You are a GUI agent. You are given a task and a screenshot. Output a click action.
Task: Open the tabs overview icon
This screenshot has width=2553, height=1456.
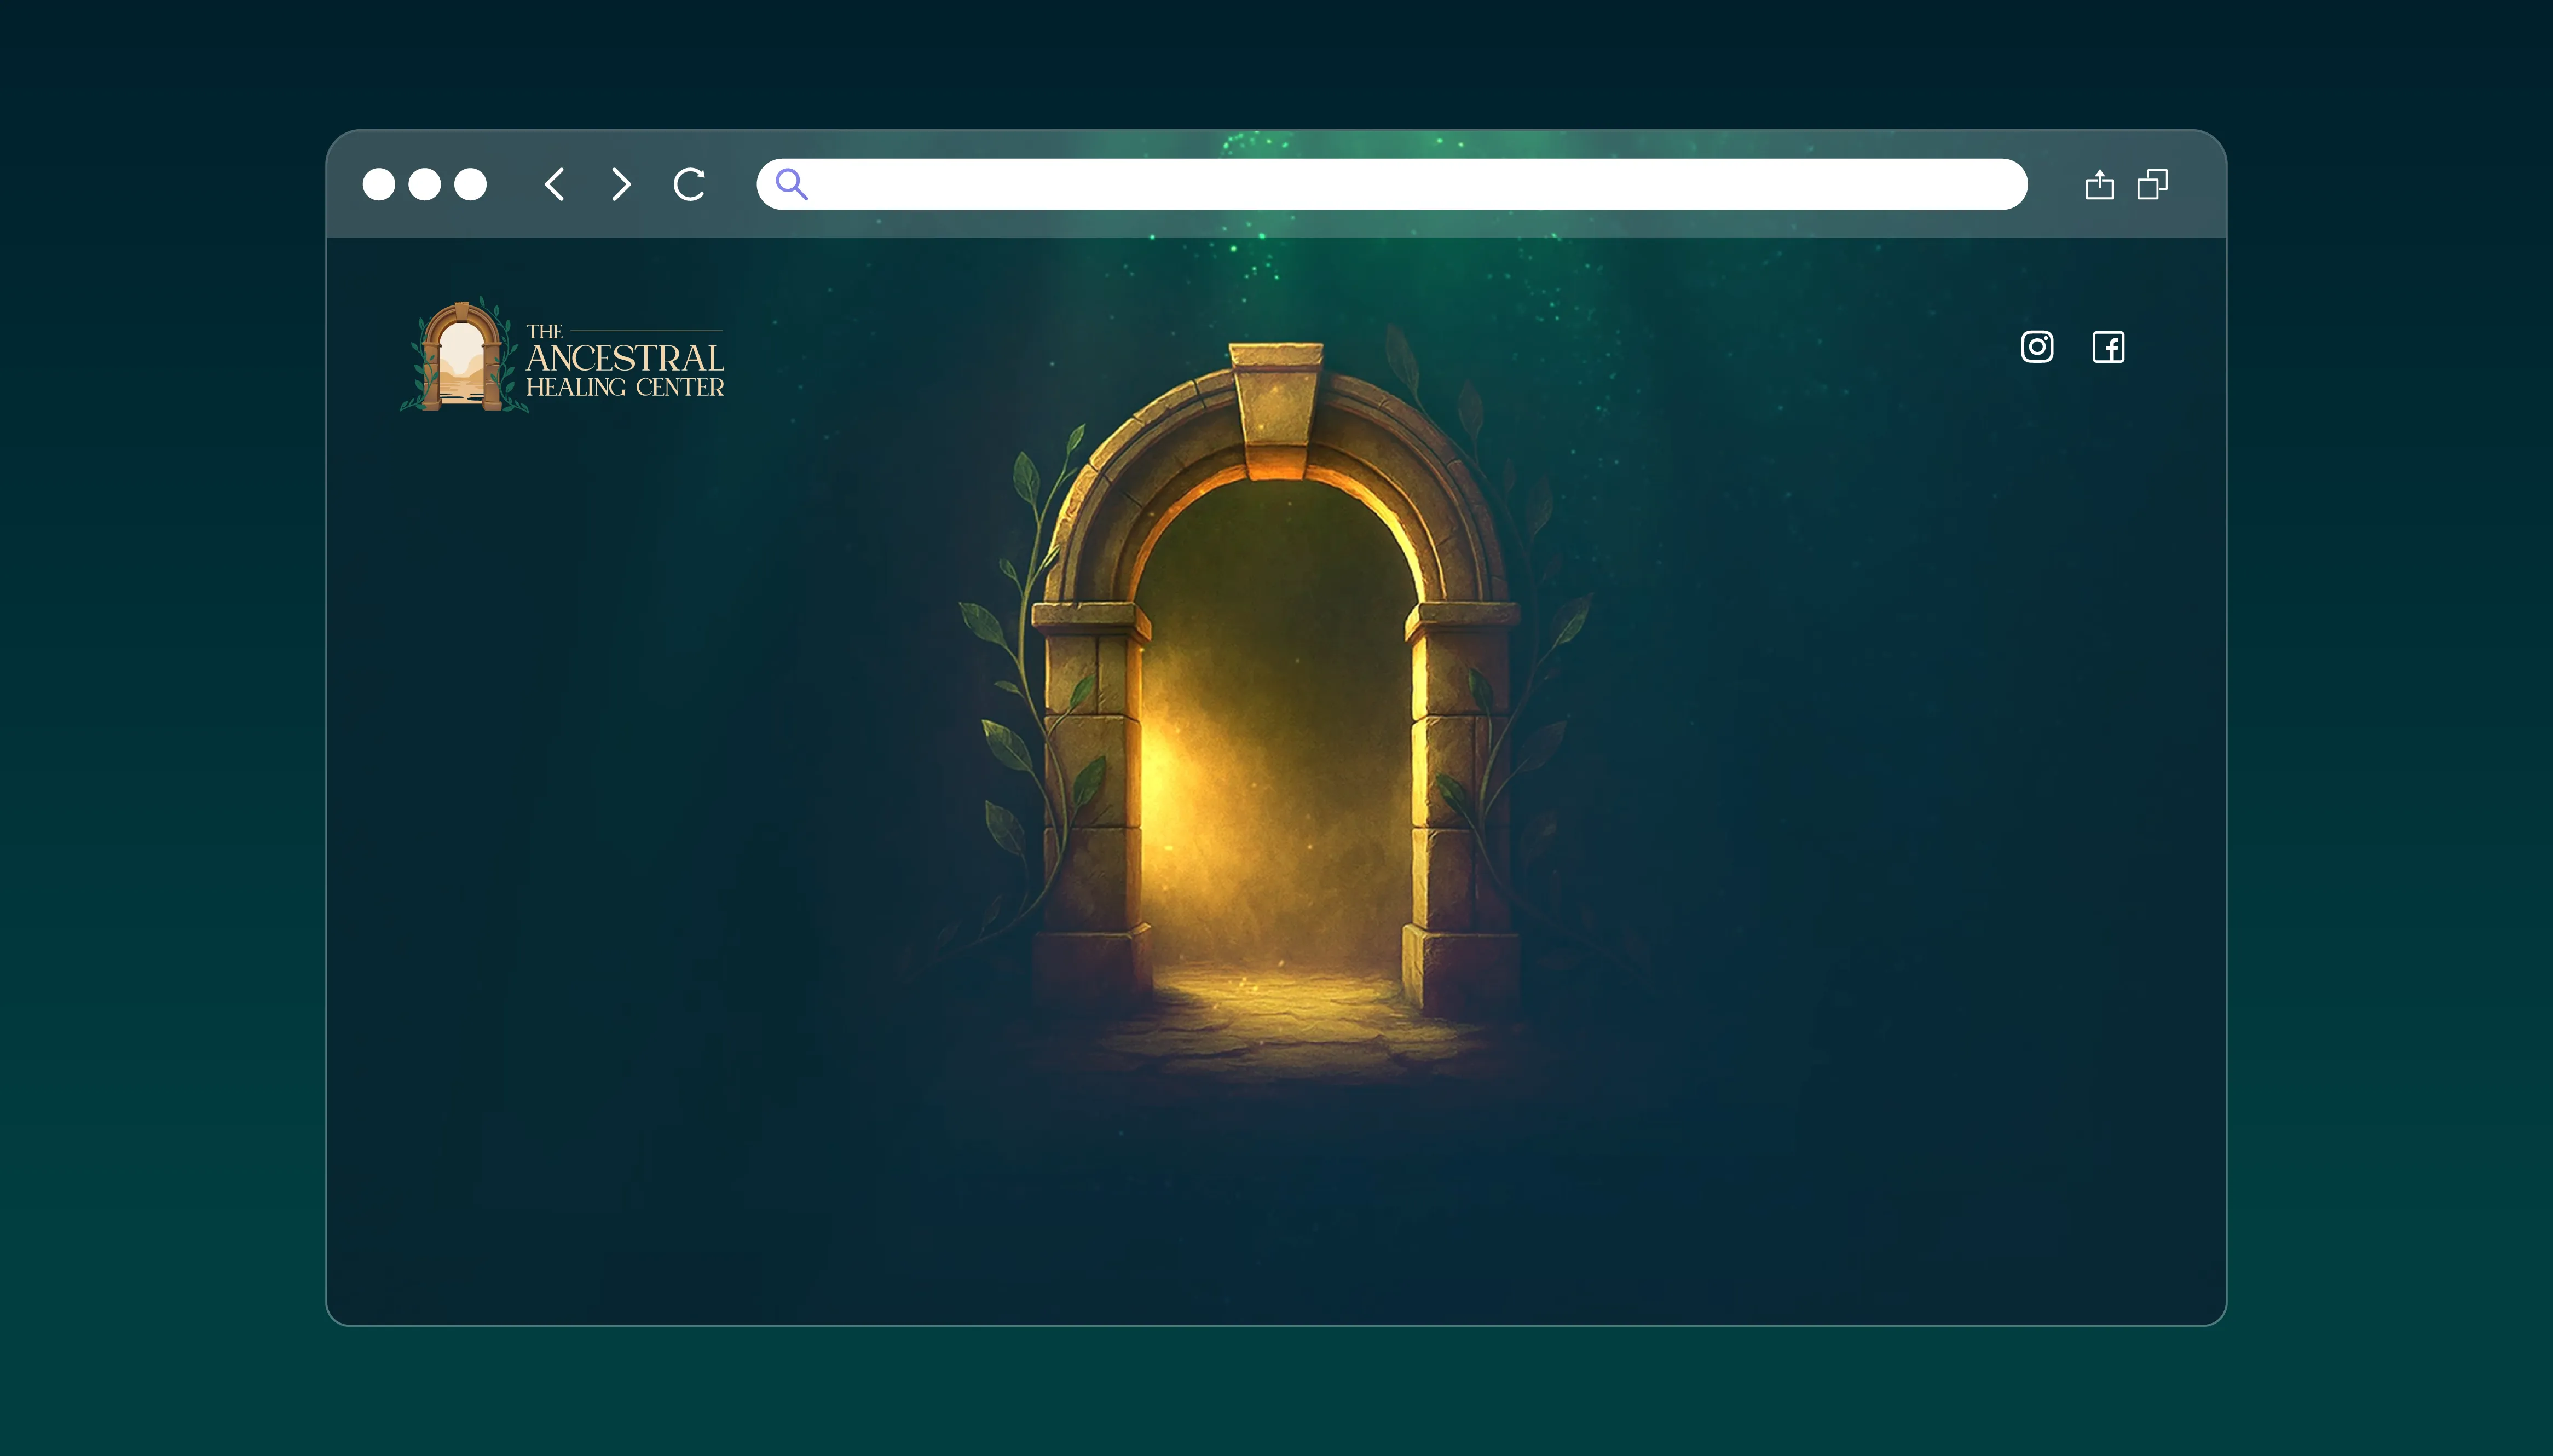[x=2152, y=184]
